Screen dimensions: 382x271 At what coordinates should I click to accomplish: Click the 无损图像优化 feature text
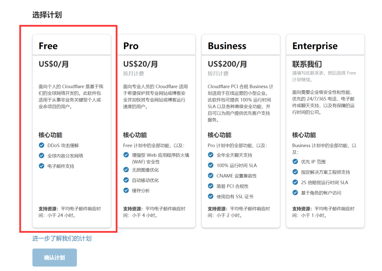coord(145,170)
